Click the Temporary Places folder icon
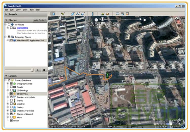The width and height of the screenshot is (190, 132). click(12, 37)
